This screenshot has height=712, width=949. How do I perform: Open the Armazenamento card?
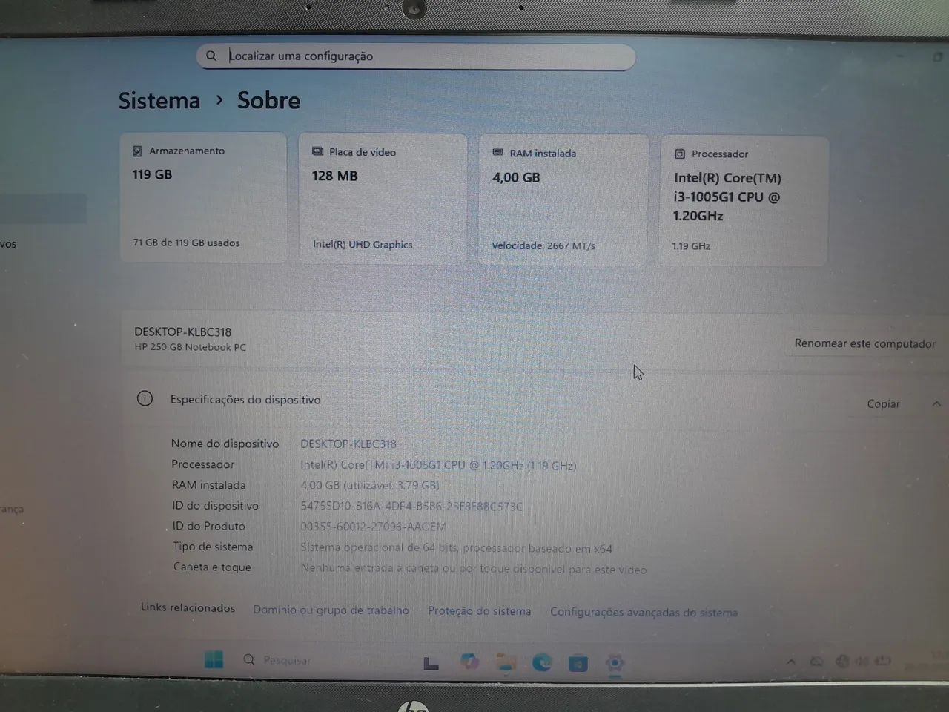coord(203,197)
